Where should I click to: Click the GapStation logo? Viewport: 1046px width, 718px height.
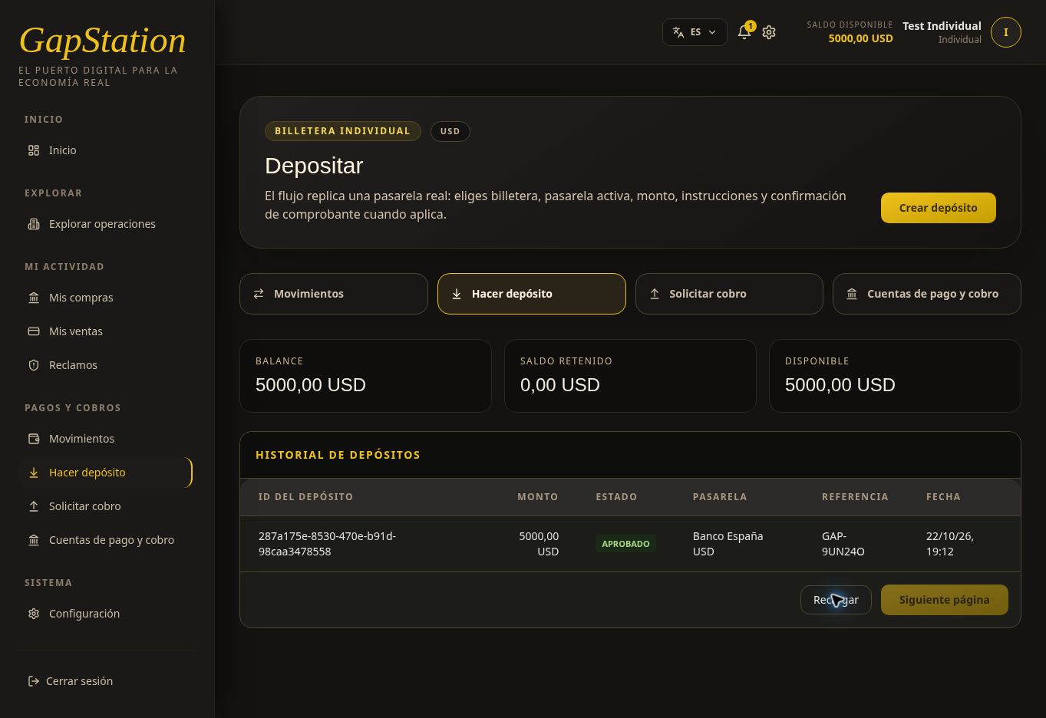coord(102,41)
